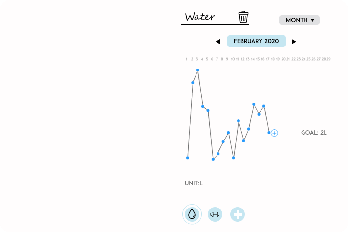Screen dimensions: 348x232
Task: Click the plus add-tracker icon
Action: [x=238, y=214]
